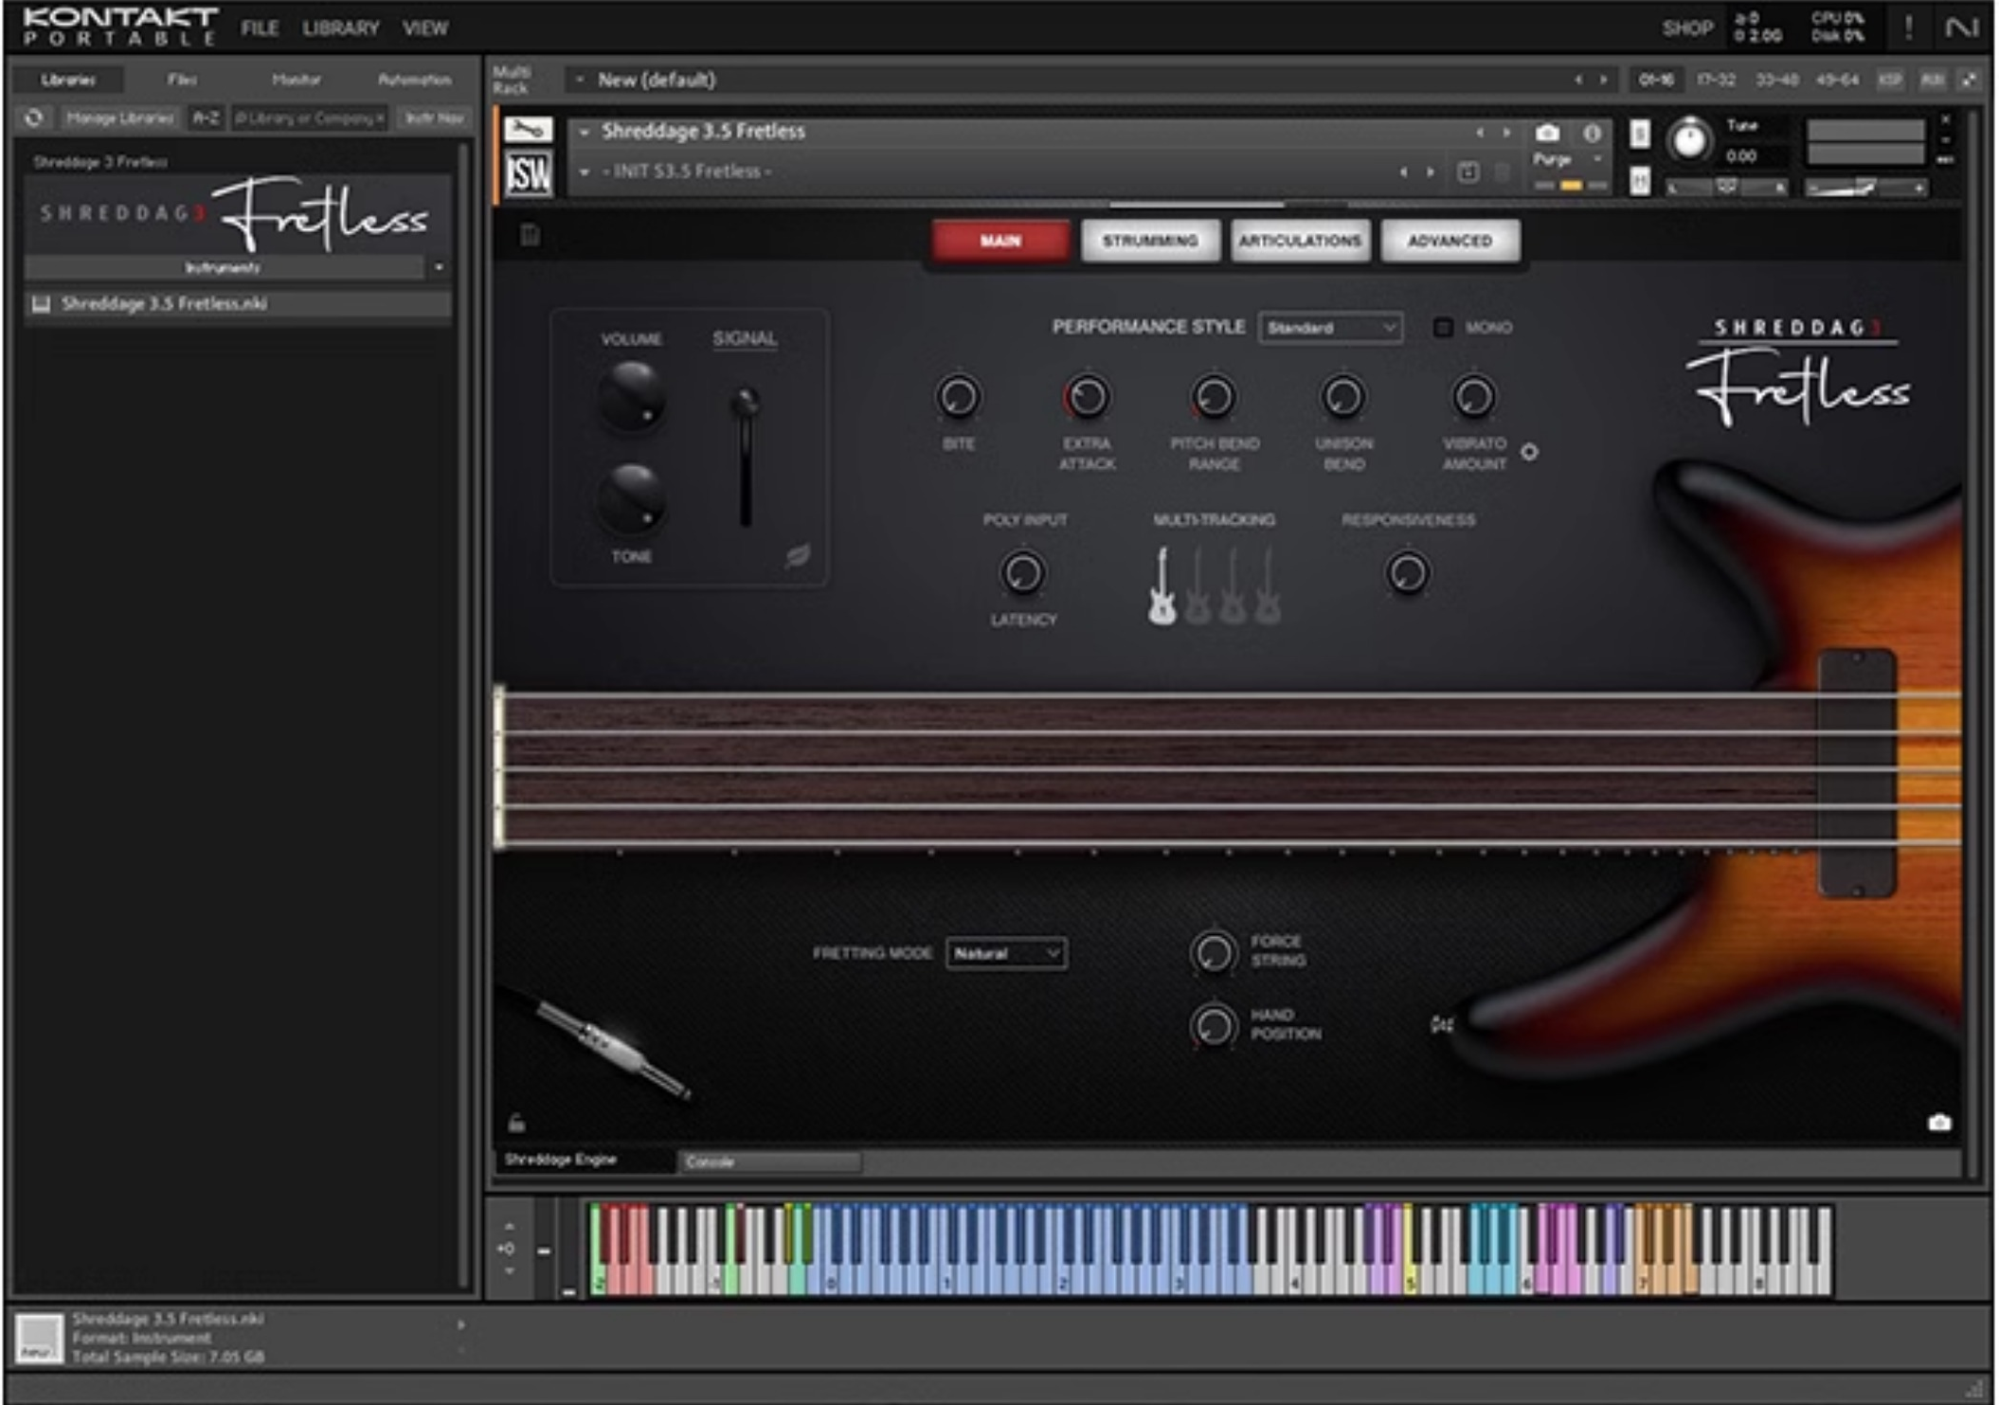This screenshot has width=1999, height=1405.
Task: Click the snapshot camera icon in instrument header
Action: coord(1547,133)
